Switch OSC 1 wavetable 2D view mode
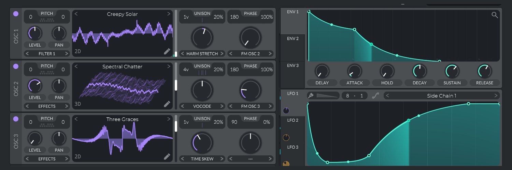The height and width of the screenshot is (170, 512). tap(78, 51)
